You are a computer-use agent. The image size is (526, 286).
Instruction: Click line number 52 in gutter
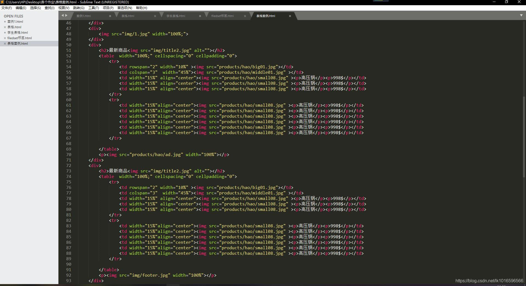click(x=69, y=56)
